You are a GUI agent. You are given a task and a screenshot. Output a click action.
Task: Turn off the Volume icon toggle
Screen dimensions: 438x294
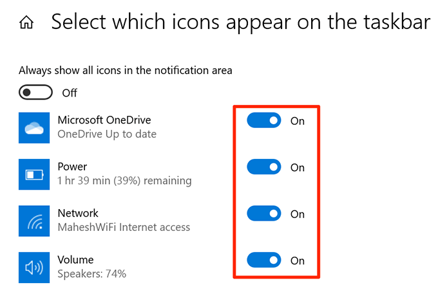click(x=264, y=261)
